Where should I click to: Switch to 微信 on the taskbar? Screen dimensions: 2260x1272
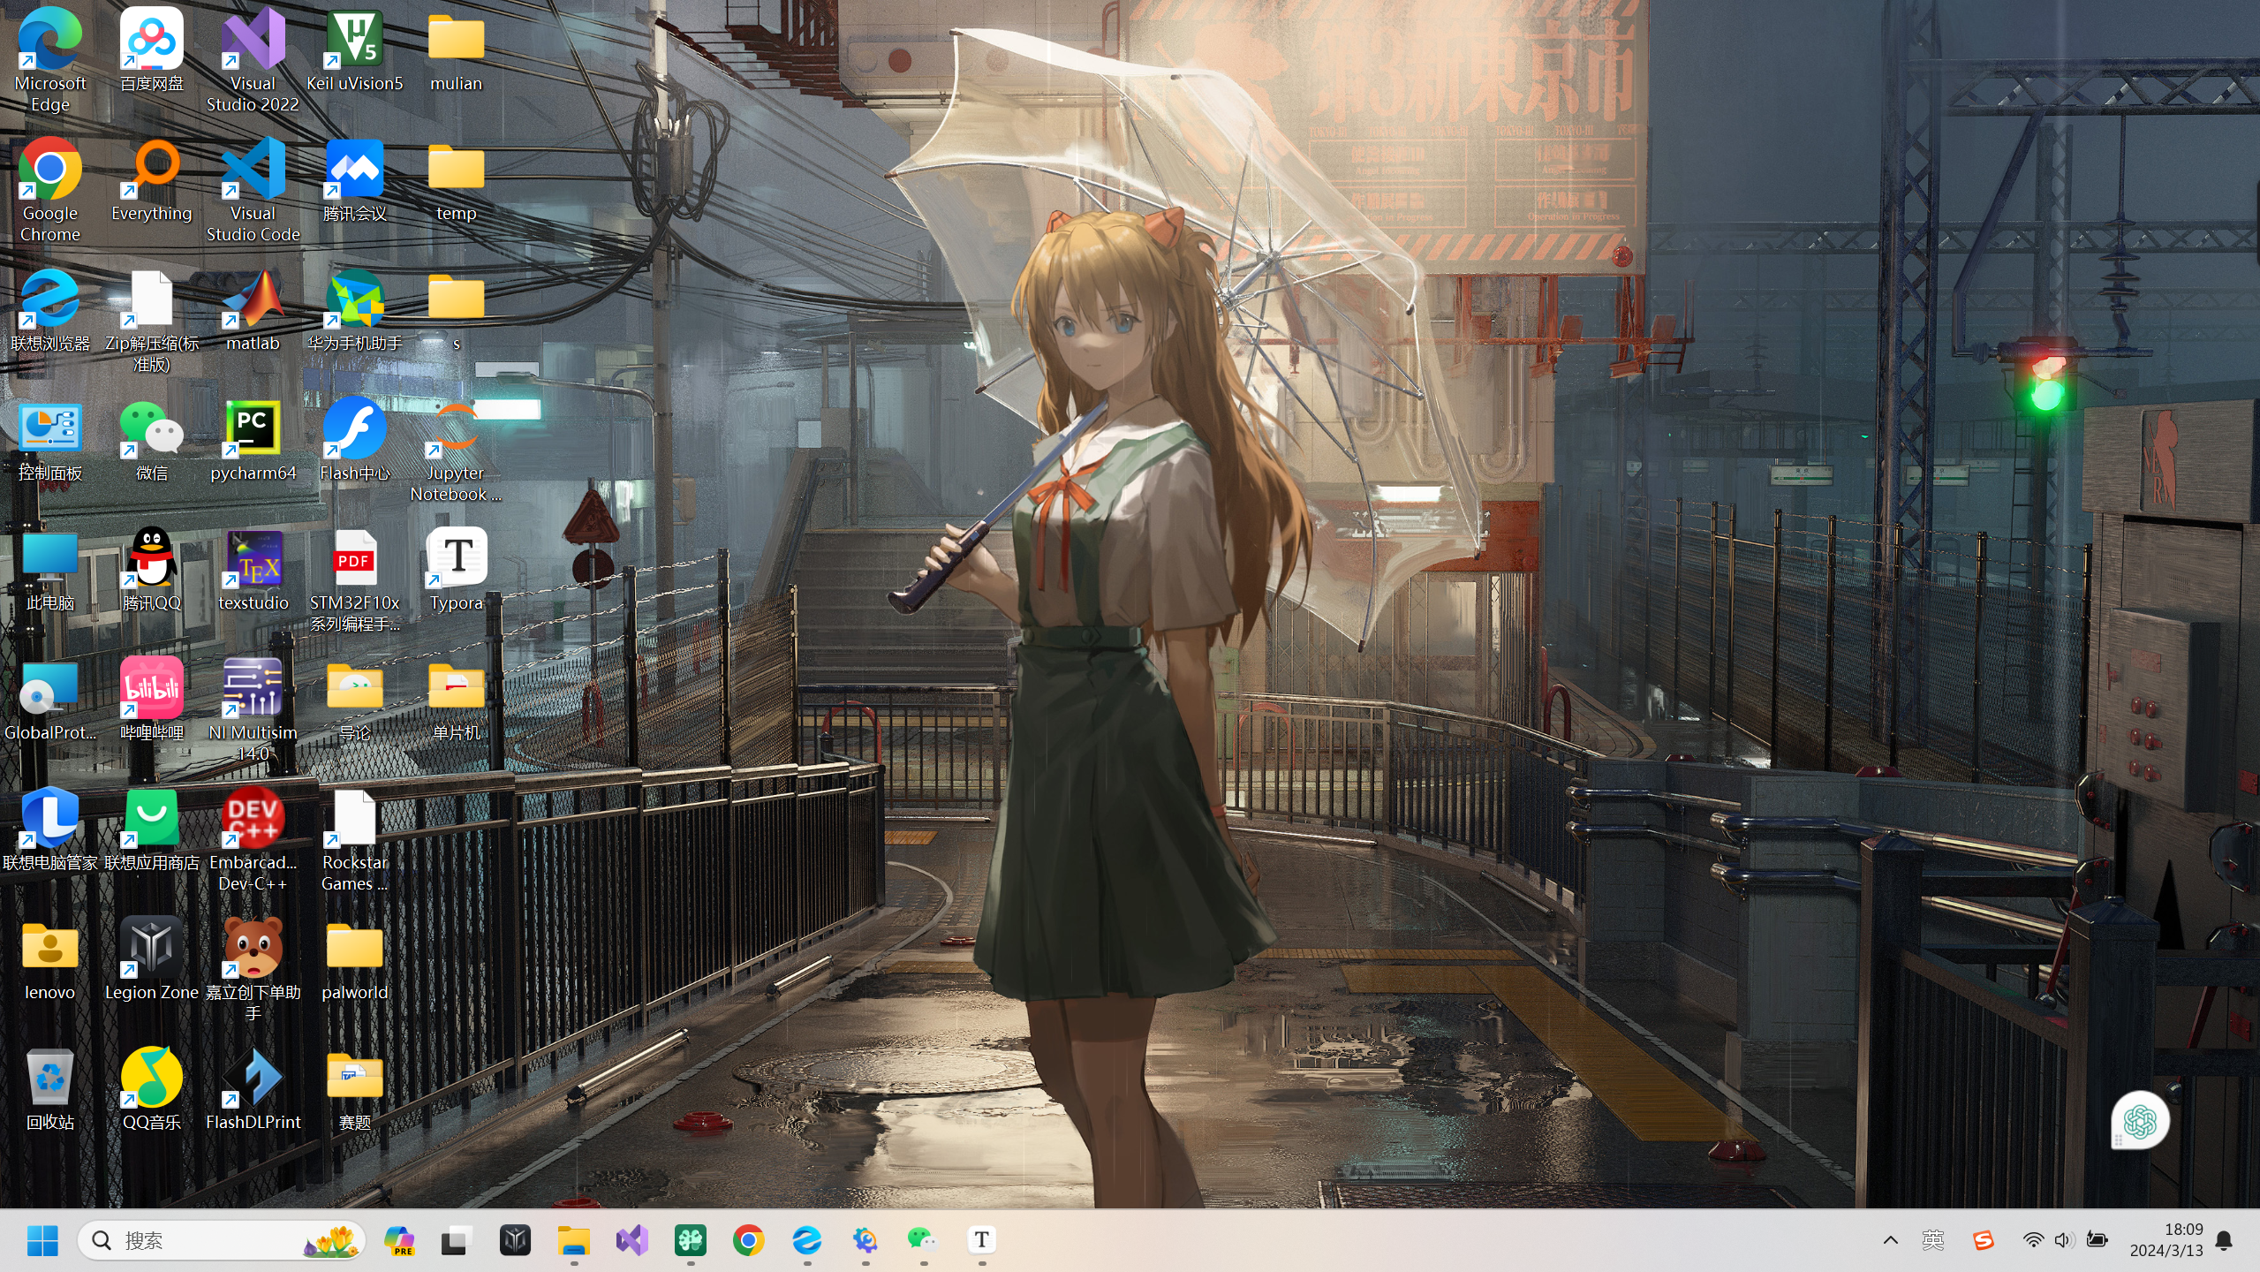[x=923, y=1240]
